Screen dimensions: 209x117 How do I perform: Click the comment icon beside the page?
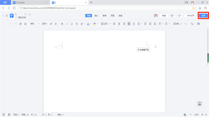(155, 47)
